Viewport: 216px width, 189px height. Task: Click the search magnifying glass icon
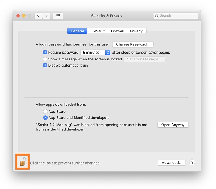tap(157, 16)
